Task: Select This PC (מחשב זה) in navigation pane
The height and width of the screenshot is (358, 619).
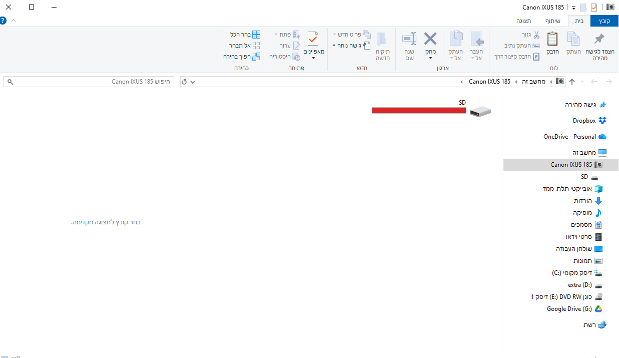Action: coord(589,153)
